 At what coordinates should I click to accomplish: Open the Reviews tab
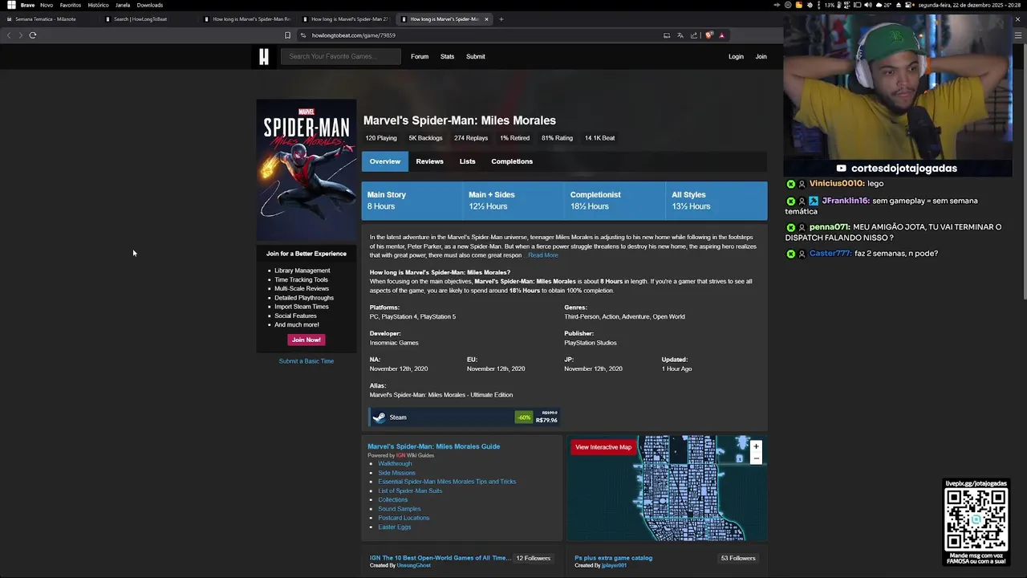tap(429, 161)
